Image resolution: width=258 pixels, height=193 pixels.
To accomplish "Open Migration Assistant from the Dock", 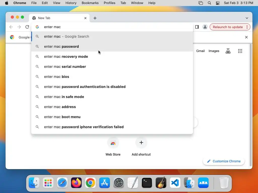I will (189, 183).
